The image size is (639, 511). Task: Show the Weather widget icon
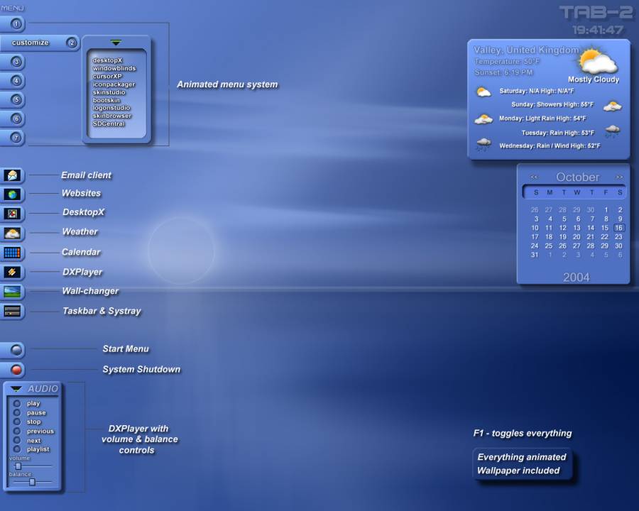13,233
